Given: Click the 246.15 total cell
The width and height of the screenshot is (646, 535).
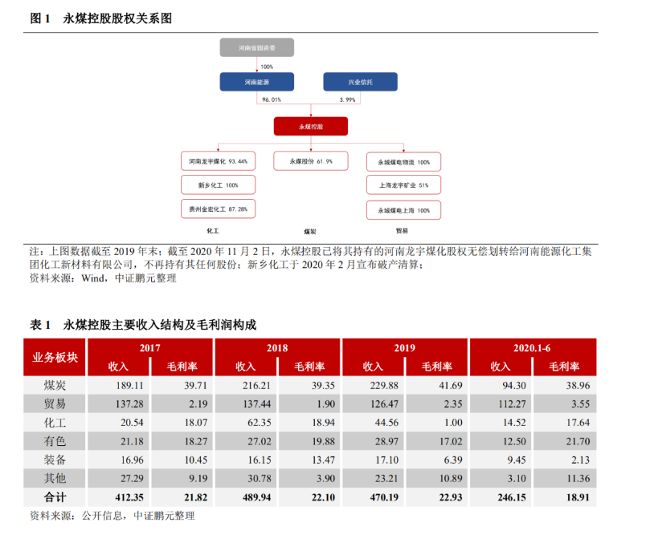Looking at the screenshot, I should click(x=500, y=497).
